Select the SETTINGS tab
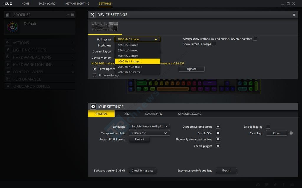The image size is (302, 188). coord(105,4)
